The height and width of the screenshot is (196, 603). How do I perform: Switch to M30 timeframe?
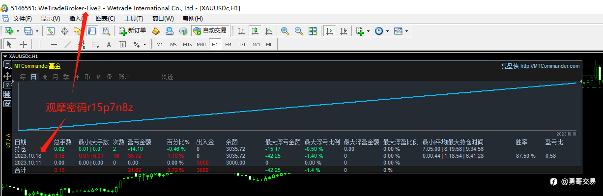coord(201,44)
